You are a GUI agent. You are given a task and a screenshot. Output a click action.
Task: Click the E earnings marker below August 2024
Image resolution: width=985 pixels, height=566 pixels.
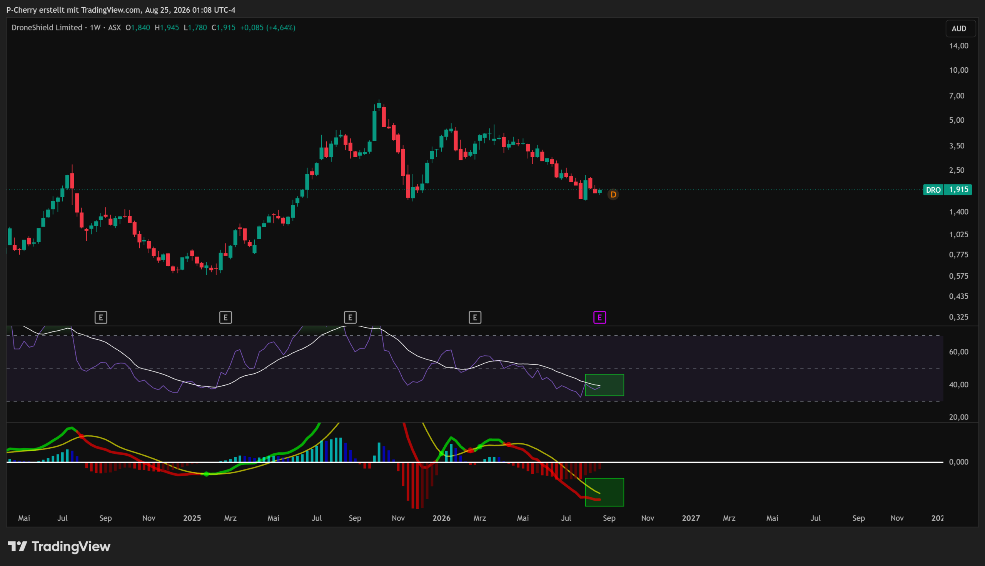pos(101,318)
